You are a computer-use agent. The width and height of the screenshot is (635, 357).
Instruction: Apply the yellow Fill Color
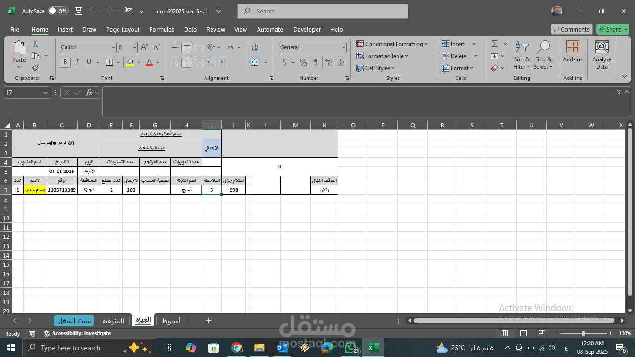[x=130, y=62]
